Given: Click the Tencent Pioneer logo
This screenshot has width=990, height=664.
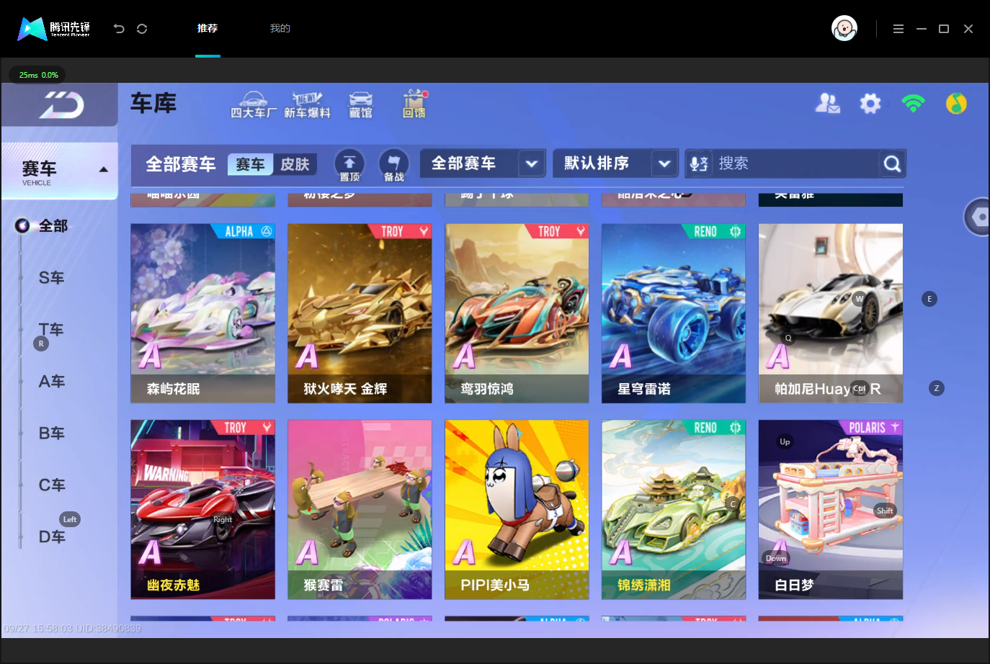Looking at the screenshot, I should tap(54, 29).
